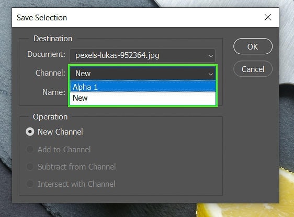294x217 pixels.
Task: Click the Document field label
Action: click(47, 54)
